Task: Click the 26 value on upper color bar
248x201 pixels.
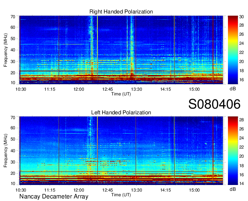Action: click(x=241, y=34)
